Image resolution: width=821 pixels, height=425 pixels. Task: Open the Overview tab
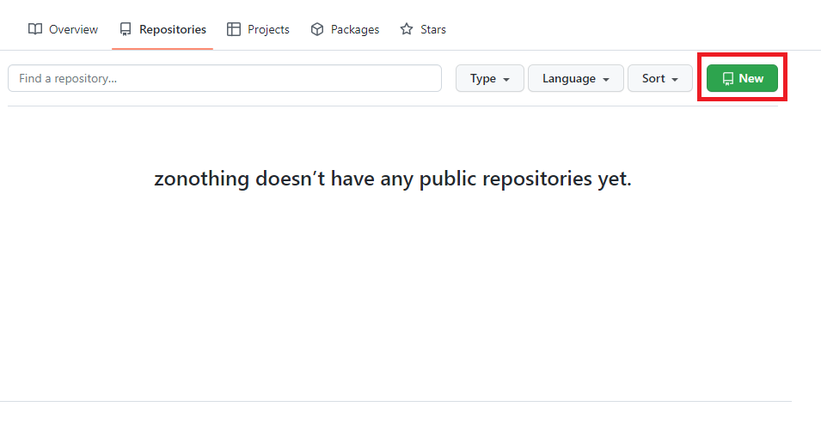point(63,29)
